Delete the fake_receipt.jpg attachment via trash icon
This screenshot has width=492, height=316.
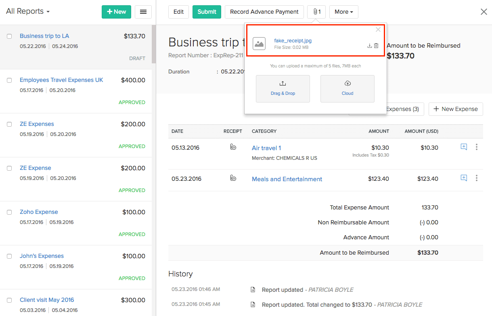click(x=376, y=46)
